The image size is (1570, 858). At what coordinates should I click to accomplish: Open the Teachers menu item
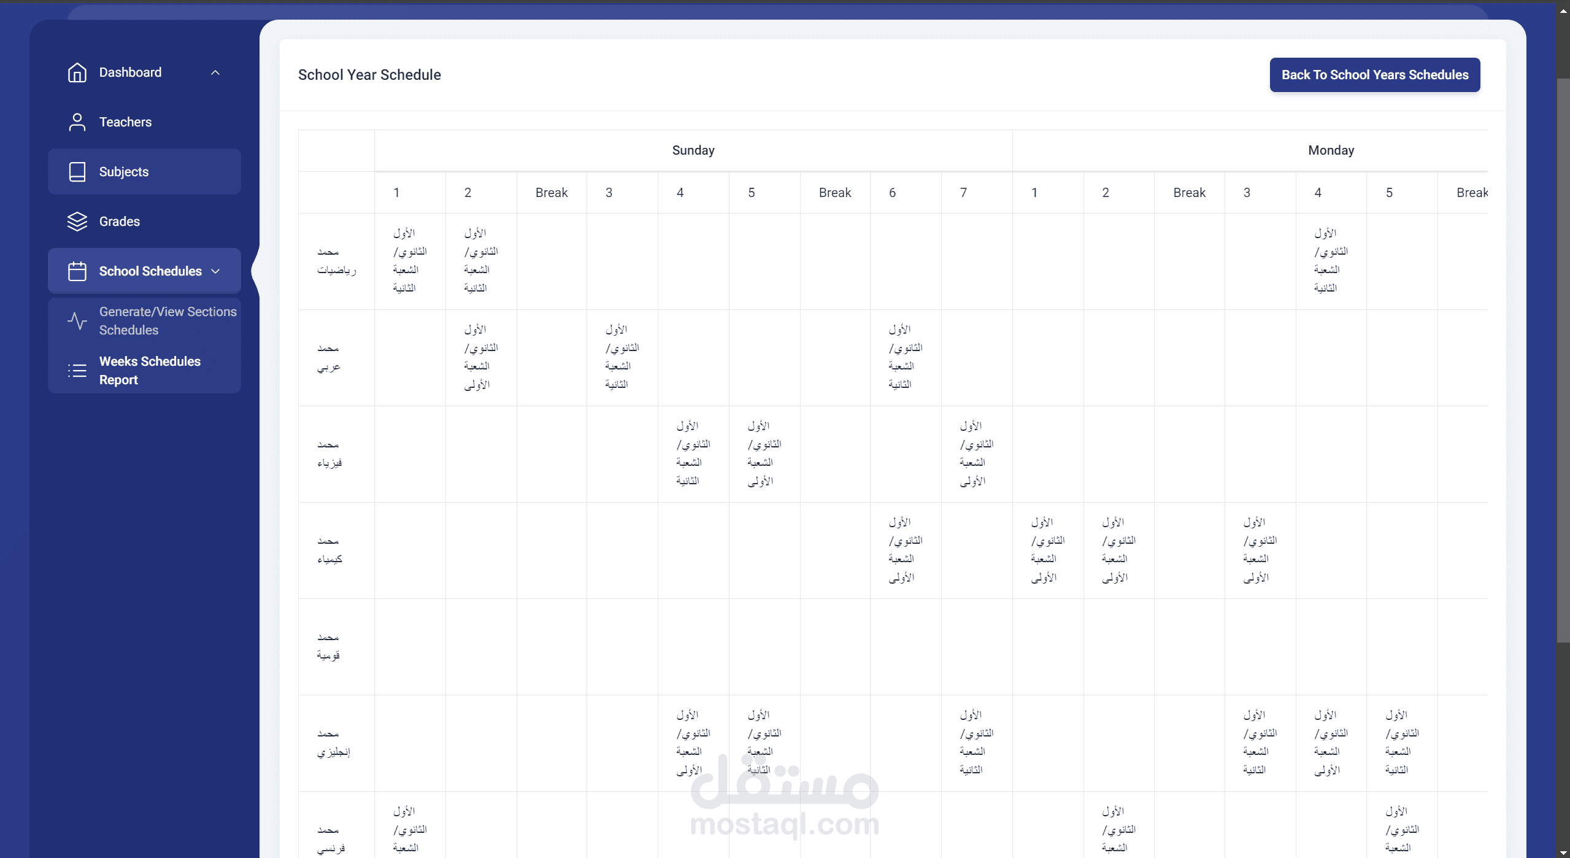pyautogui.click(x=125, y=122)
